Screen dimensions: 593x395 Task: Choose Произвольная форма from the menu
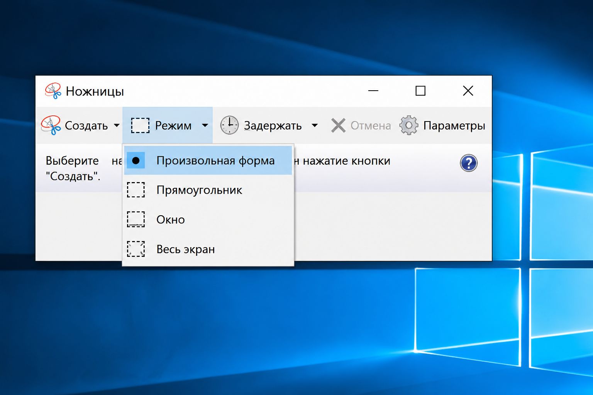coord(208,160)
